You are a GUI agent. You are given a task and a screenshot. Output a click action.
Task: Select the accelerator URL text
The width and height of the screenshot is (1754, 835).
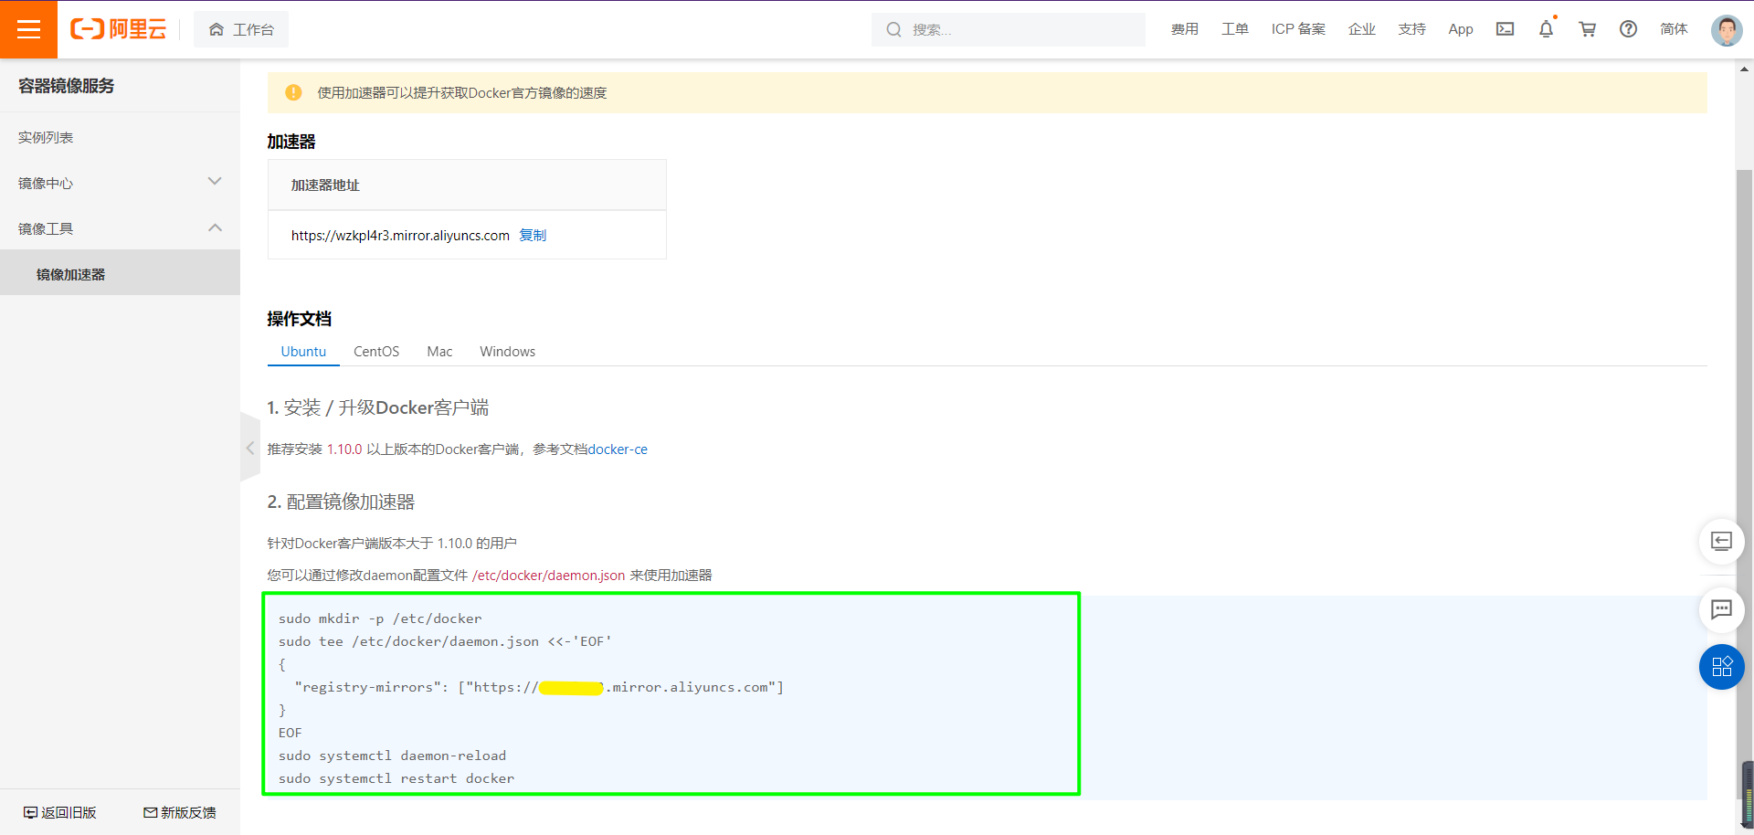[400, 235]
